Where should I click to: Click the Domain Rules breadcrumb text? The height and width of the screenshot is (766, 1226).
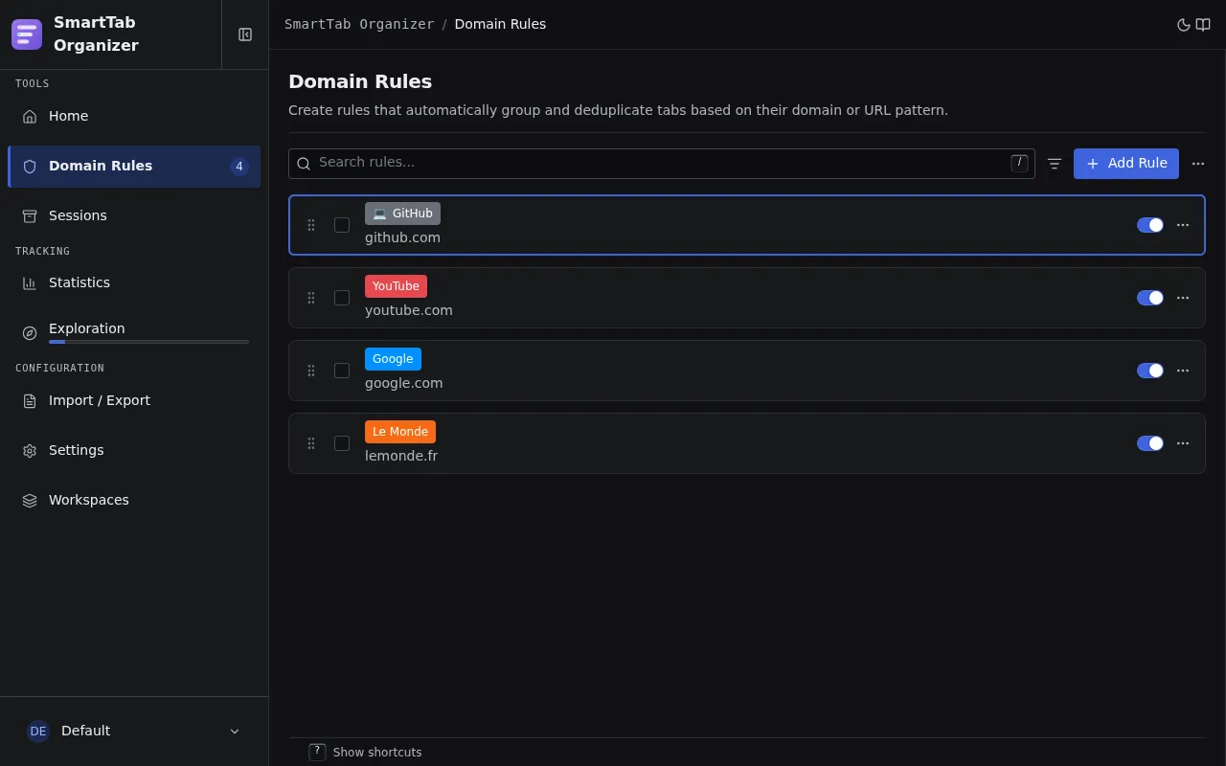[x=500, y=25]
